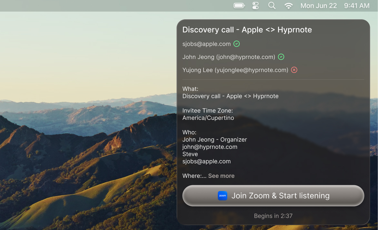The image size is (378, 230).
Task: Select attendee John Jeong (john@hyprnote.com)
Action: click(x=229, y=57)
